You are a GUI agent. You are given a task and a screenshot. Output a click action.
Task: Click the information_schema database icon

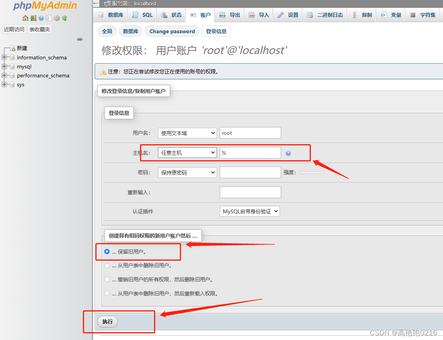click(x=12, y=57)
